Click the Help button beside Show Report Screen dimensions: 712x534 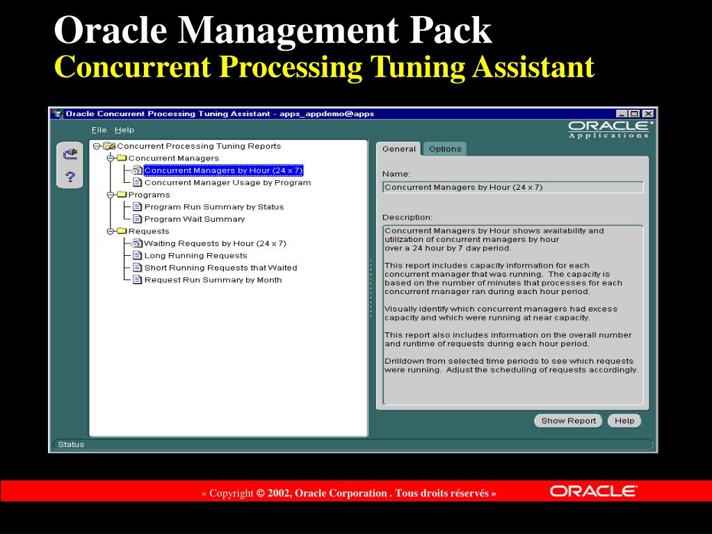624,421
